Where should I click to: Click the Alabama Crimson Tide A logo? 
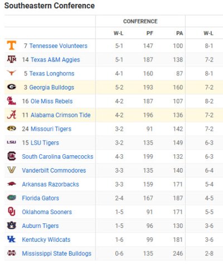tap(12, 115)
